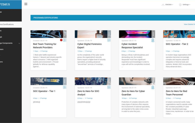Image resolution: width=195 pixels, height=123 pixels.
Task: Click '5 Trainings' on Cyber Digital Forensics card
Action: [88, 51]
